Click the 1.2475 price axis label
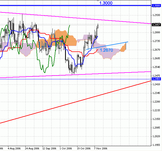The height and width of the screenshot is (151, 162). 156,76
